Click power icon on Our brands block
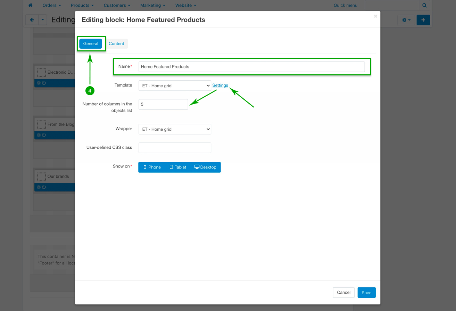Image resolution: width=456 pixels, height=311 pixels. (x=44, y=187)
